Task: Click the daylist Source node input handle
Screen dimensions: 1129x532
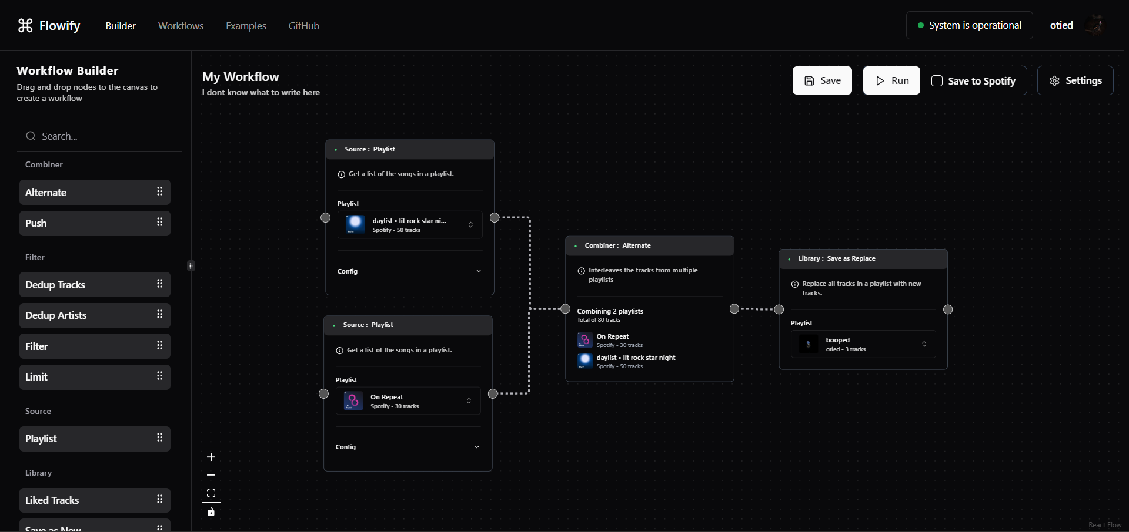Action: 325,218
